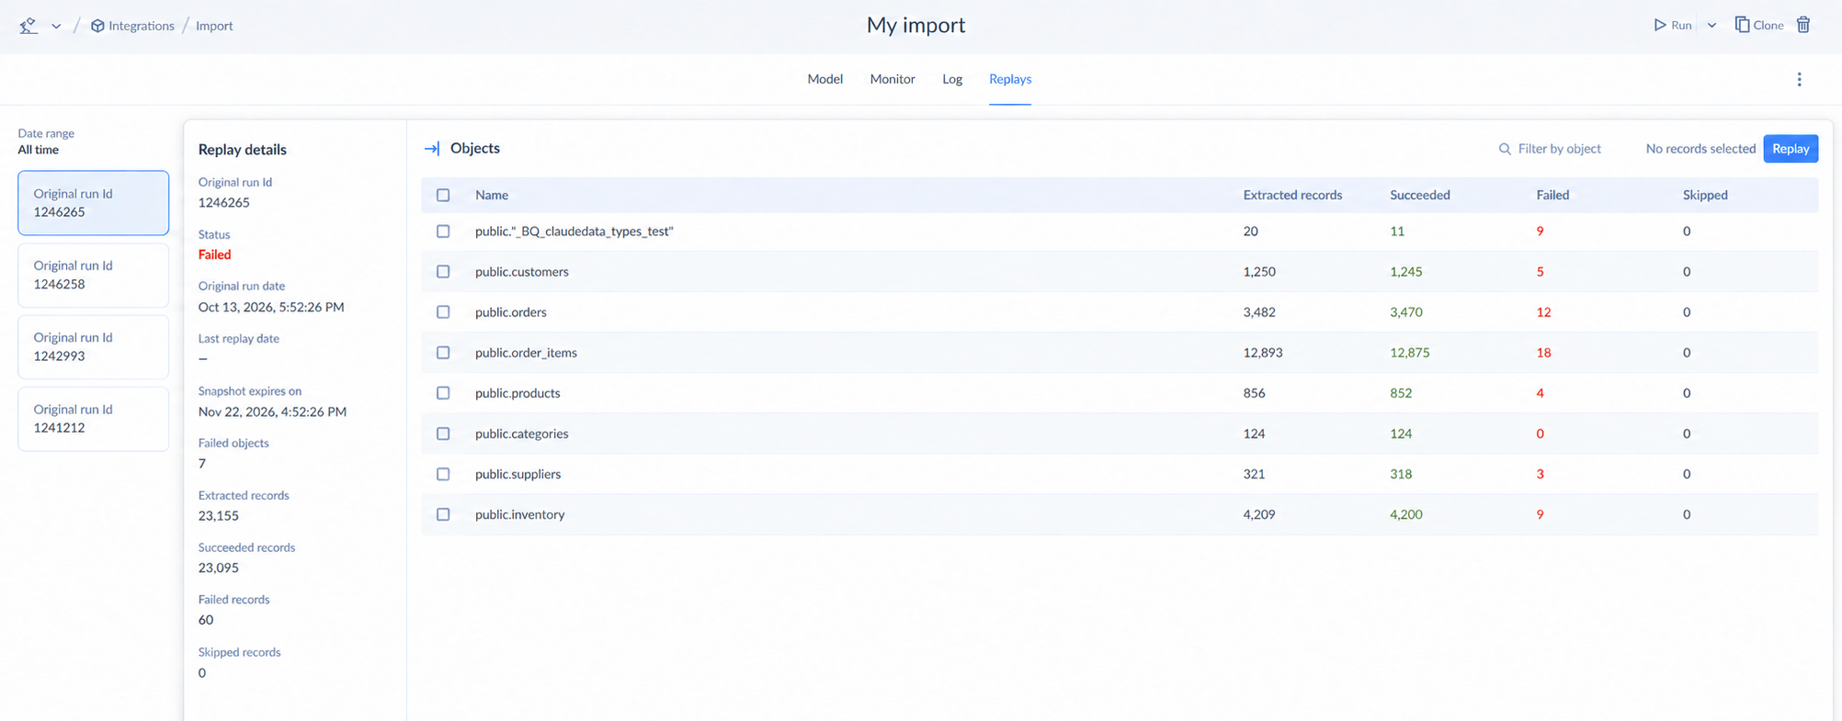Switch to the Model tab
Screen dimensions: 1842x721
click(x=824, y=79)
